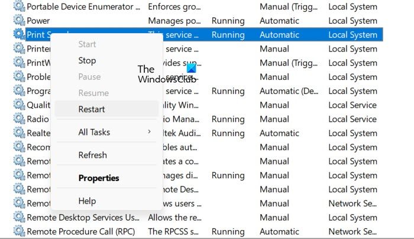Select the Power service row name

38,21
